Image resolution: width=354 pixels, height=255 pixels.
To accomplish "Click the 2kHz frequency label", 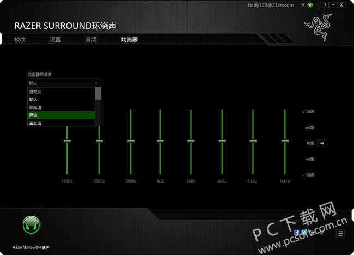I will pyautogui.click(x=191, y=181).
